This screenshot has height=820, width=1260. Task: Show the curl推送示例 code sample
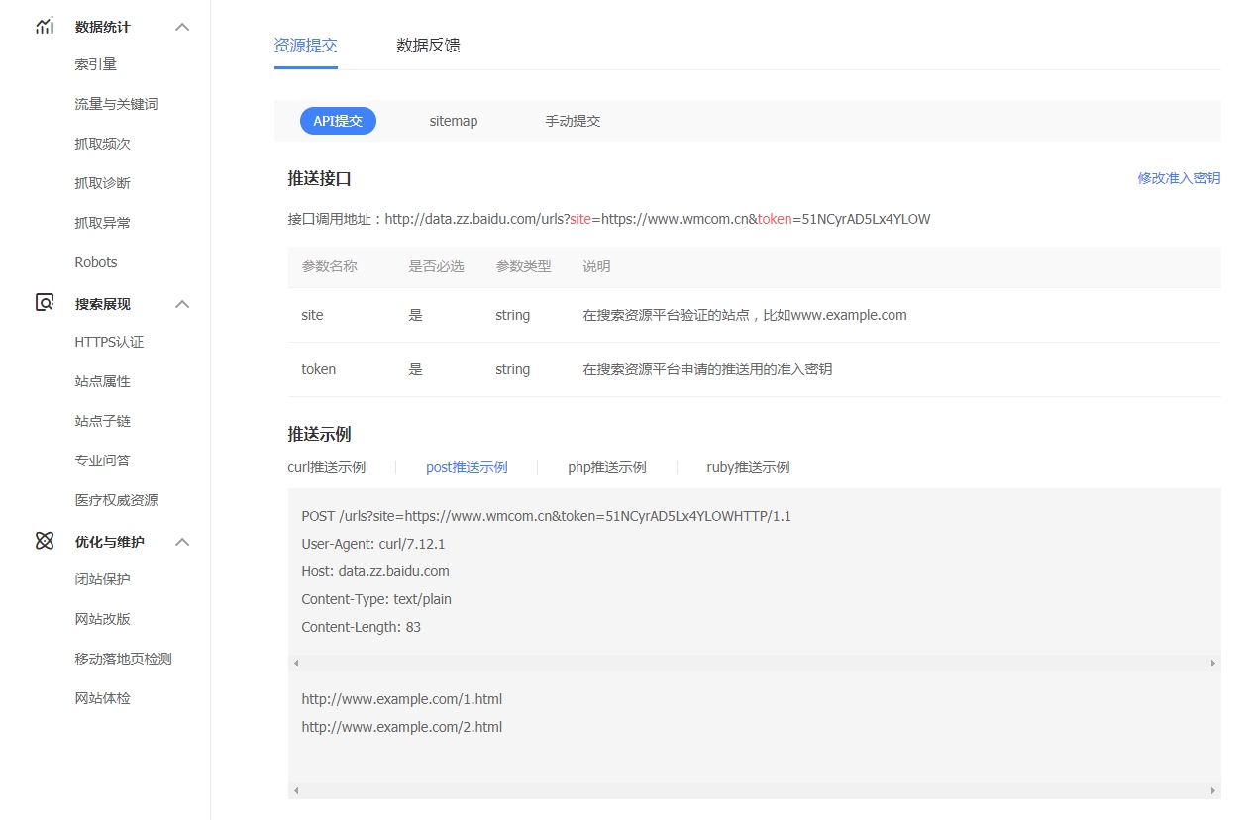click(x=326, y=467)
